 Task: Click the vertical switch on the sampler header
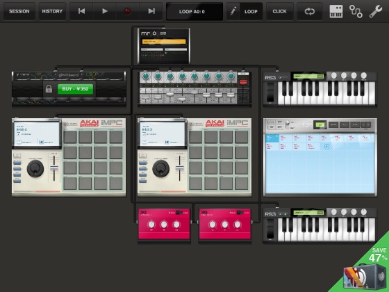point(288,124)
